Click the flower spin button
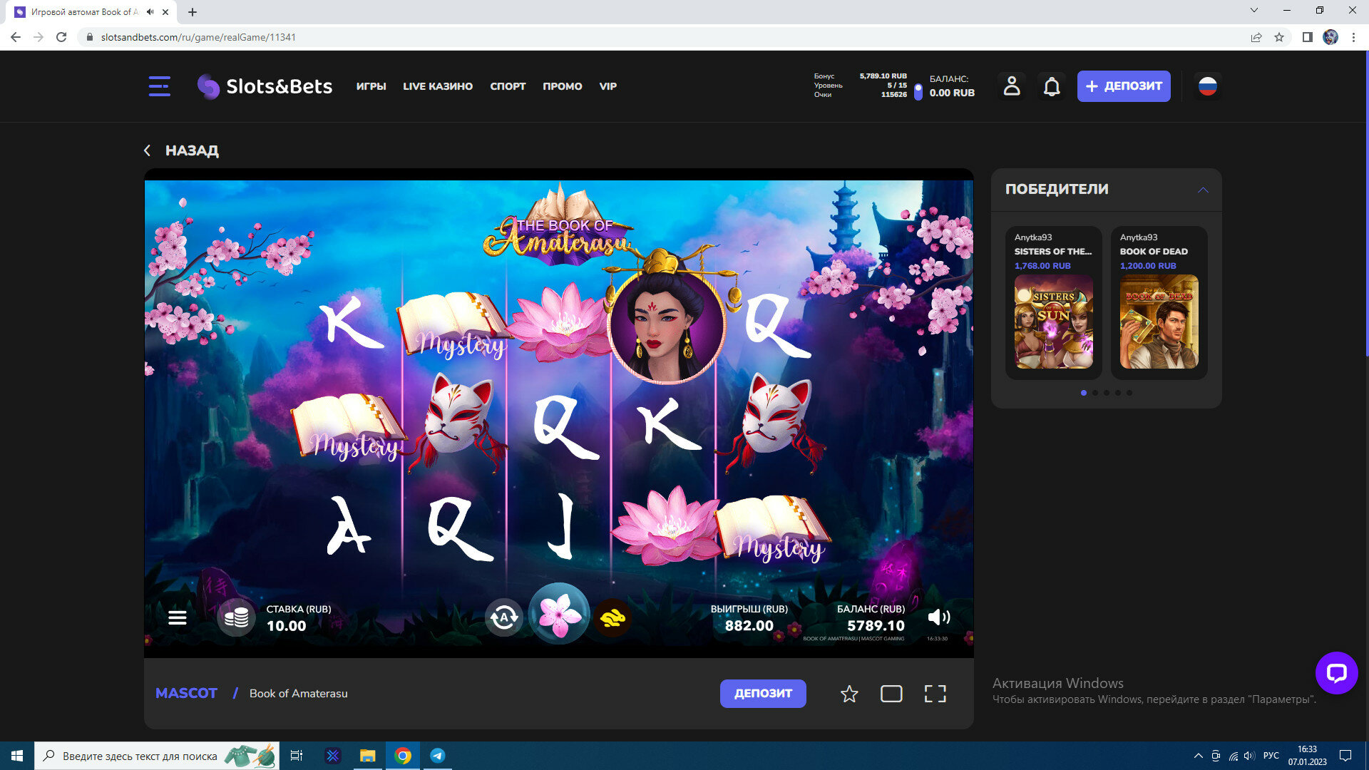 559,615
